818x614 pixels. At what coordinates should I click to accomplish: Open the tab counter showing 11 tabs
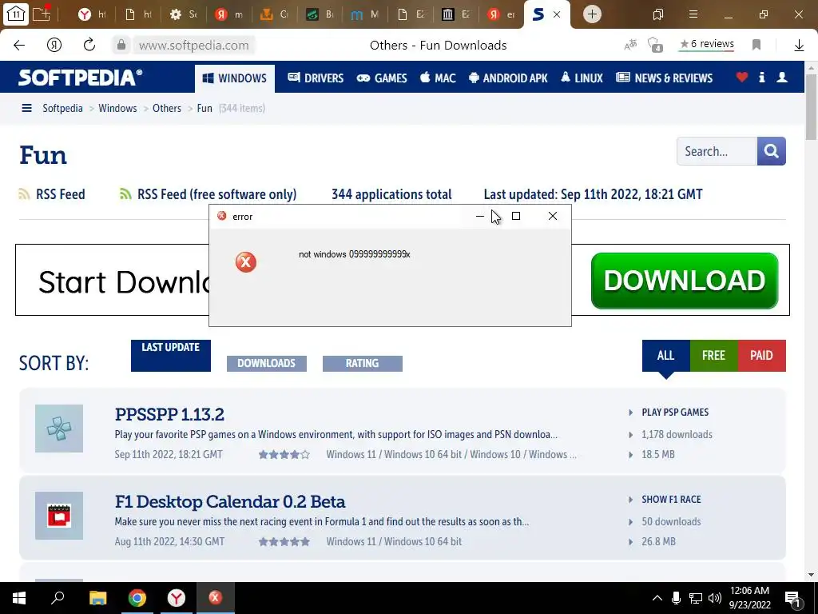pyautogui.click(x=16, y=14)
